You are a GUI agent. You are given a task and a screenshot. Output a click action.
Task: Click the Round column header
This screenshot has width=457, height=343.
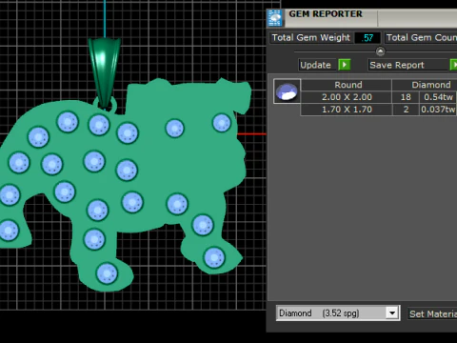(348, 85)
